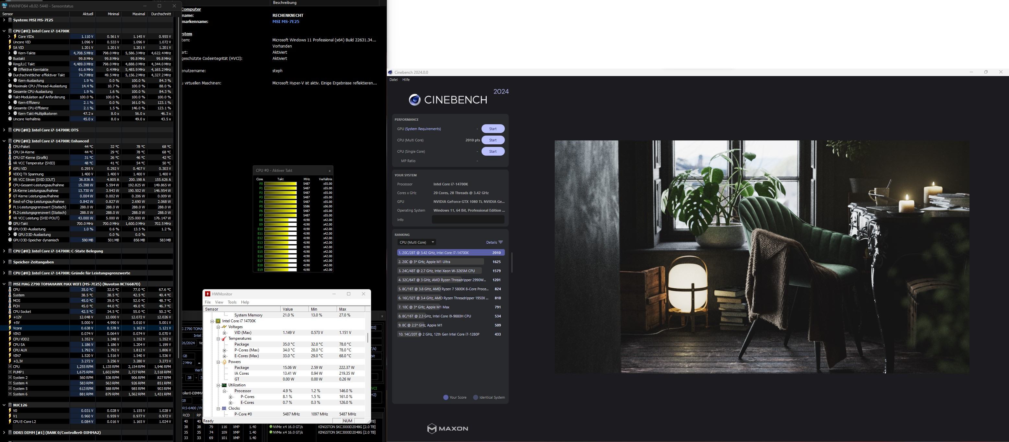Screen dimensions: 1009x442
Task: Click the Bustakt clock icon in HWiNFO
Action: pyautogui.click(x=10, y=58)
